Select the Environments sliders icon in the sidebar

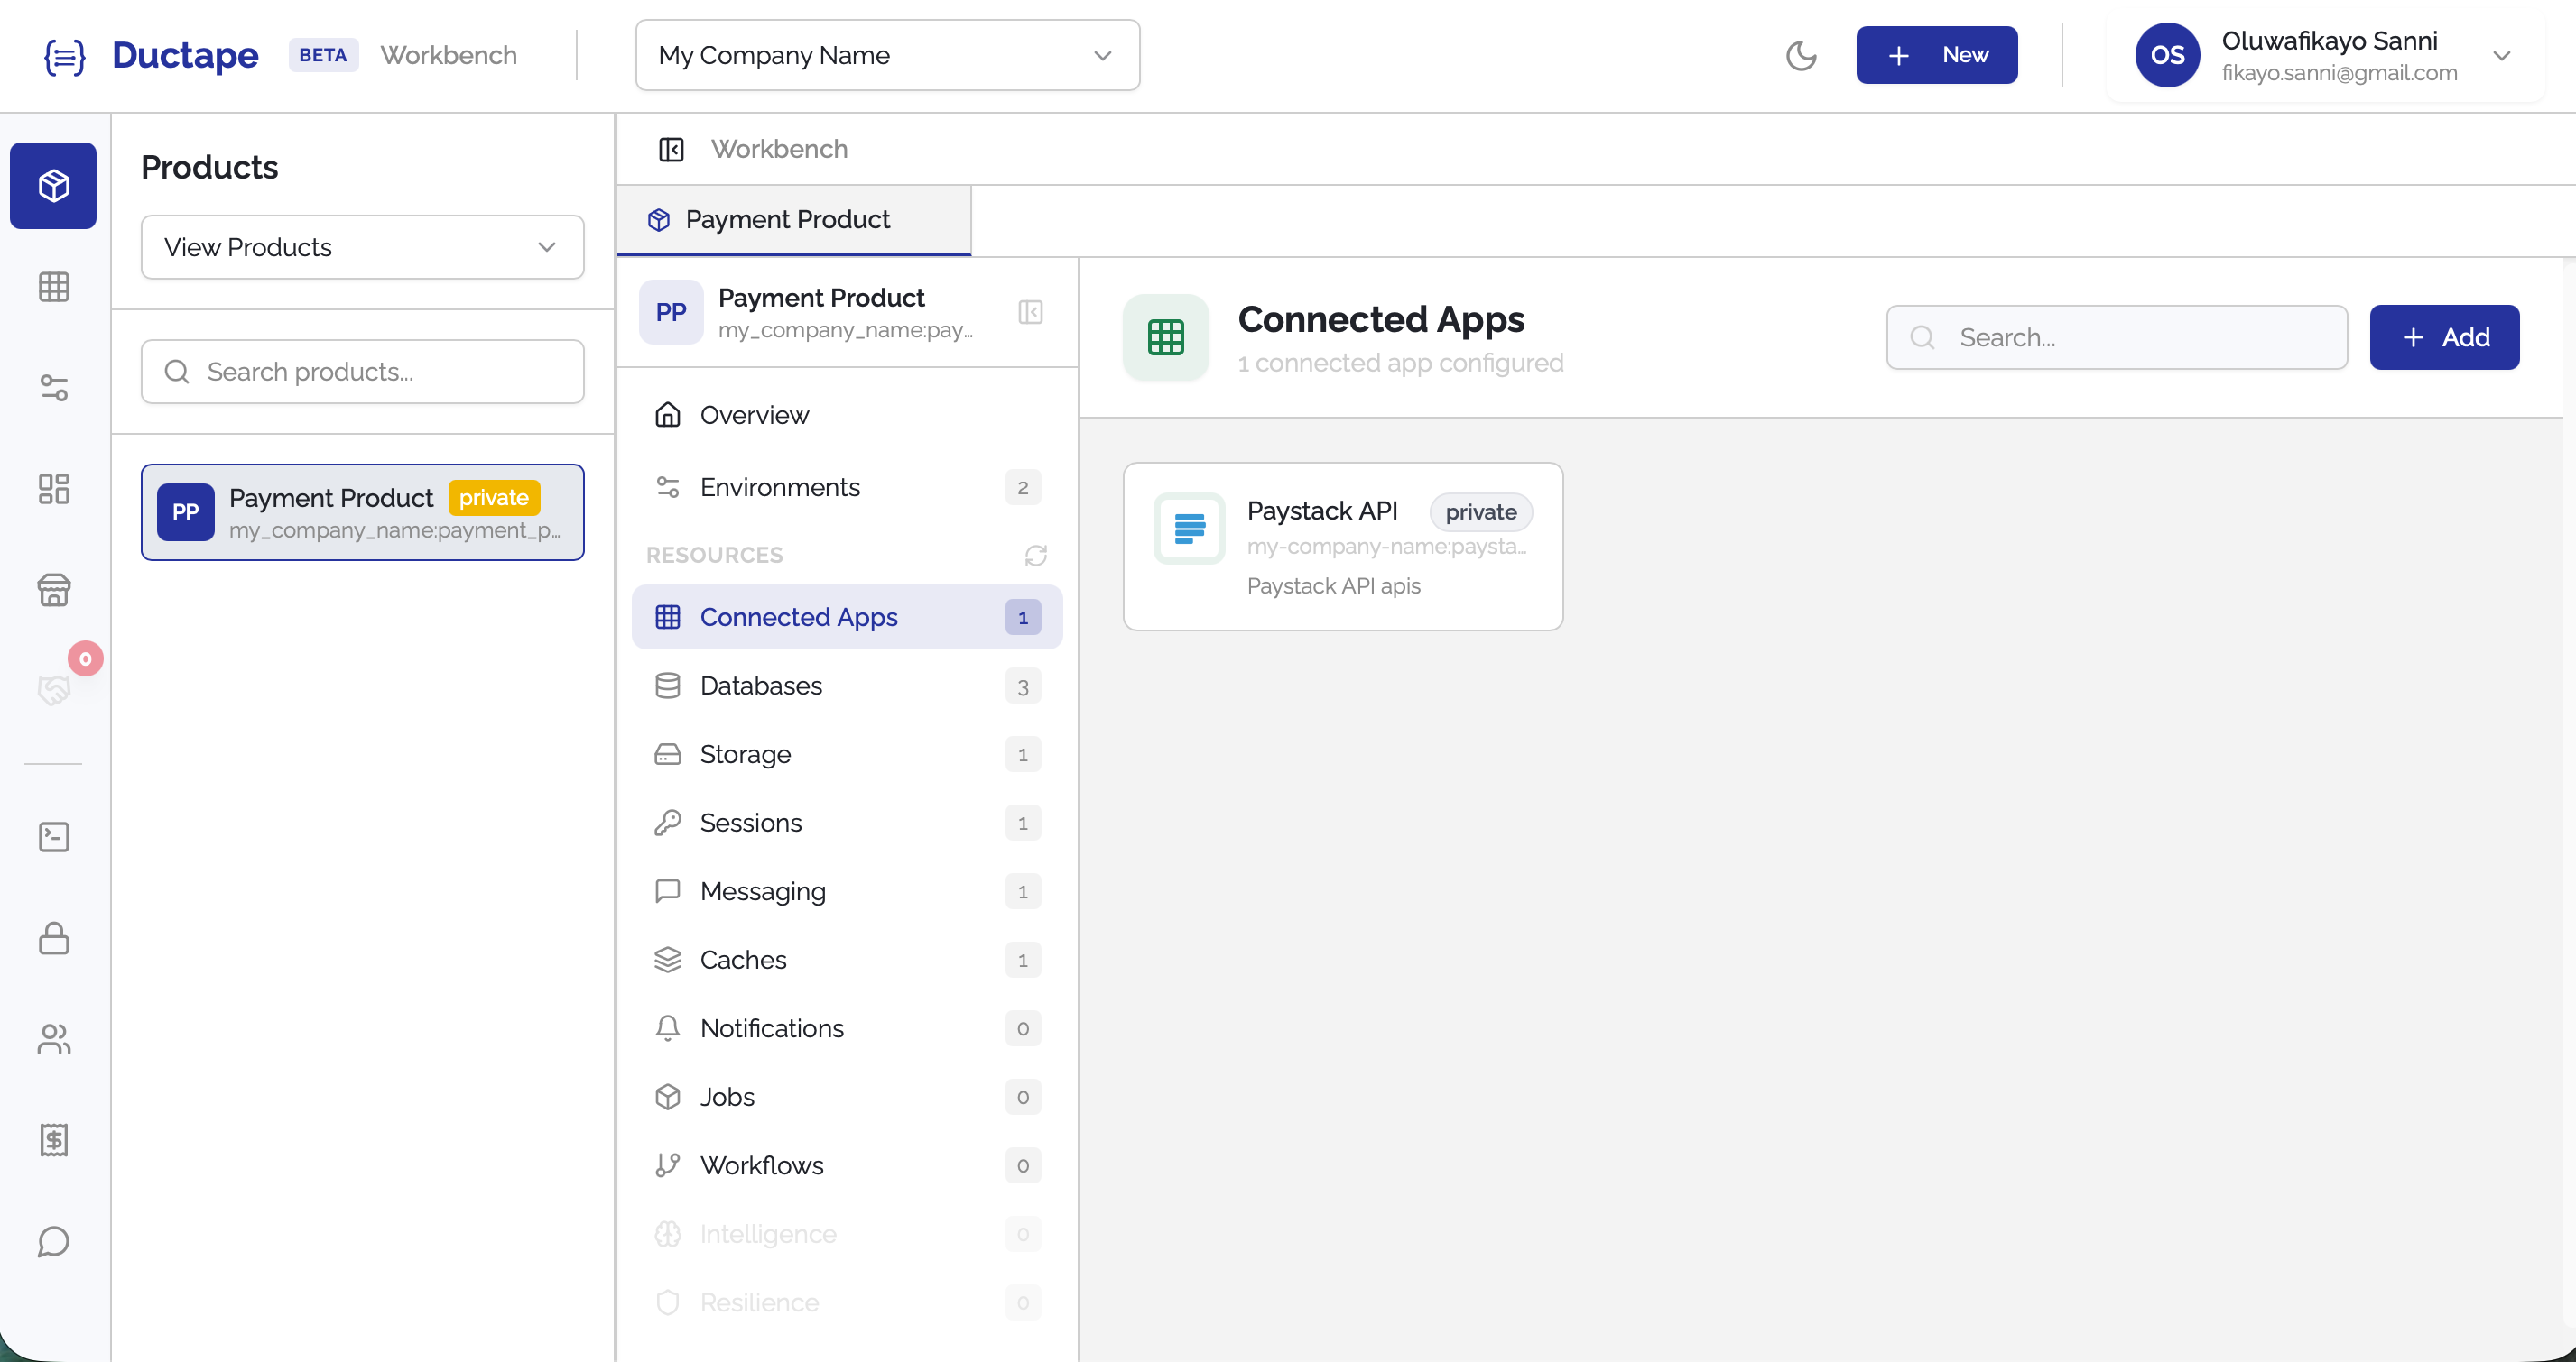52,389
